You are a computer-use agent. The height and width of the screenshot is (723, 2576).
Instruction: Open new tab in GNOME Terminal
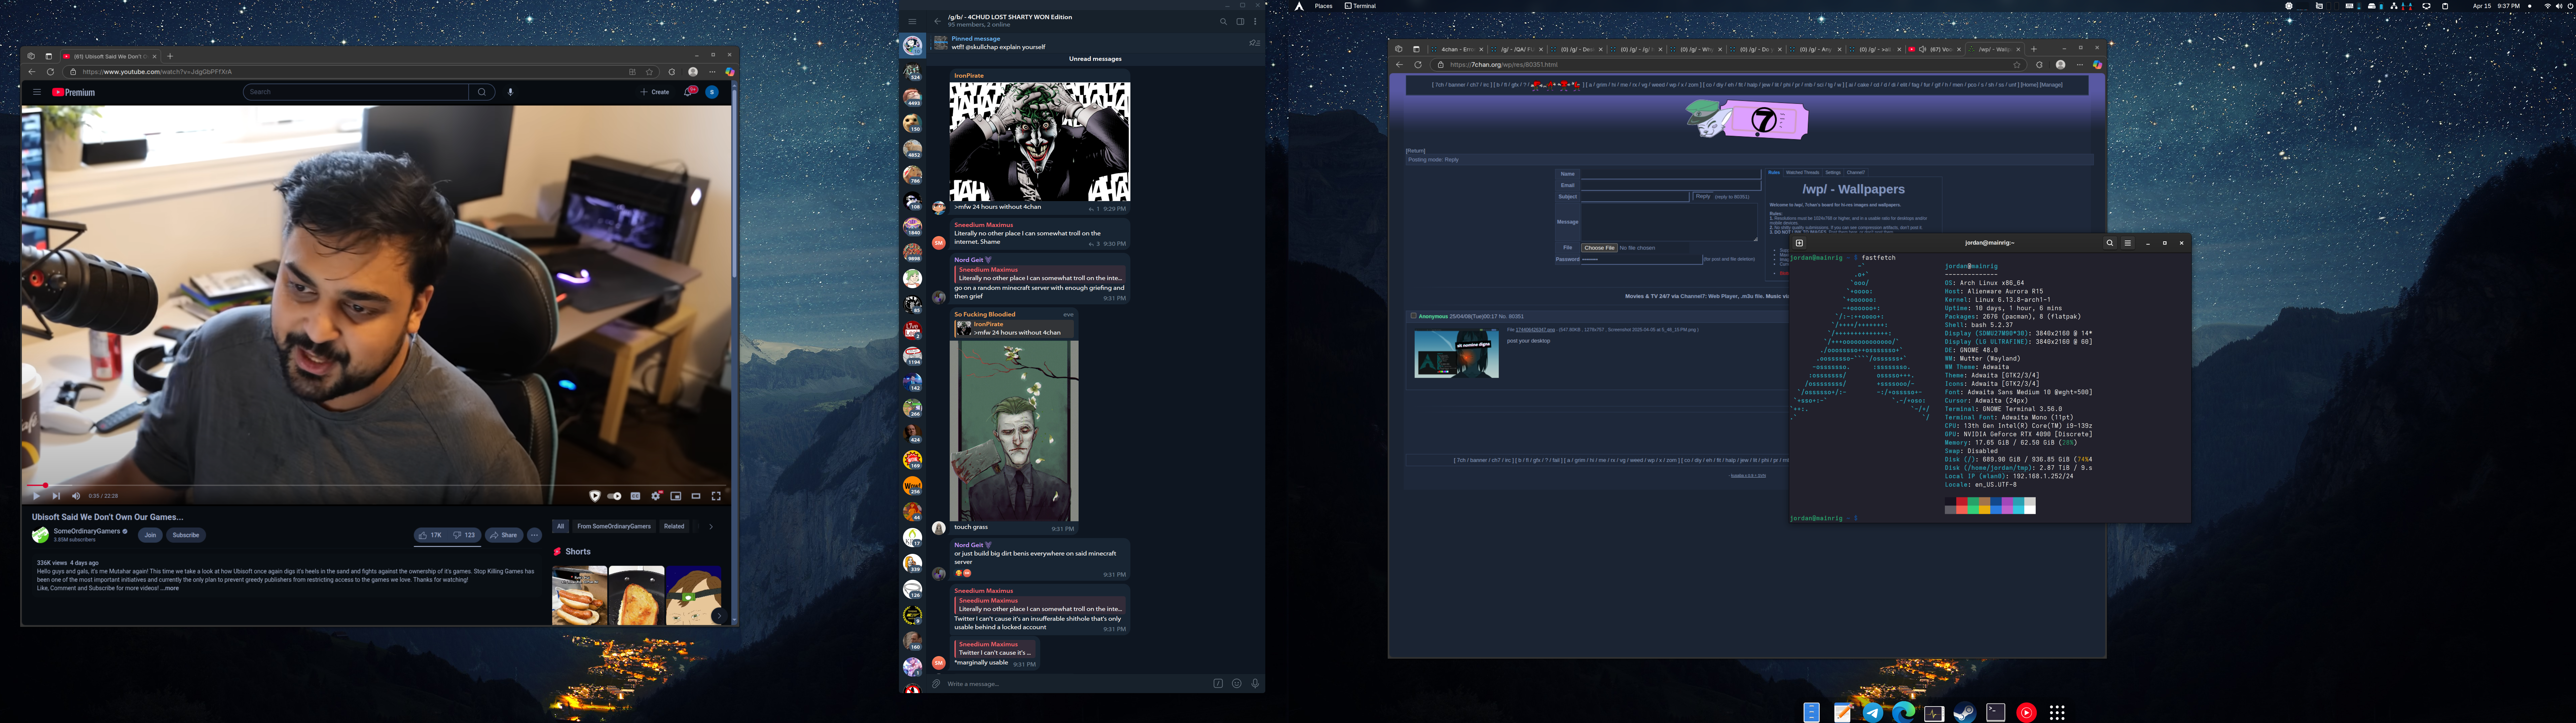[x=1799, y=243]
